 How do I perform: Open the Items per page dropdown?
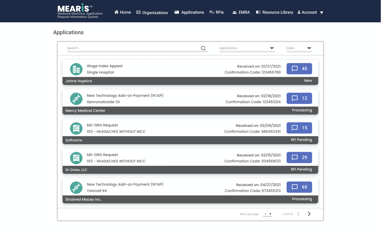click(267, 214)
